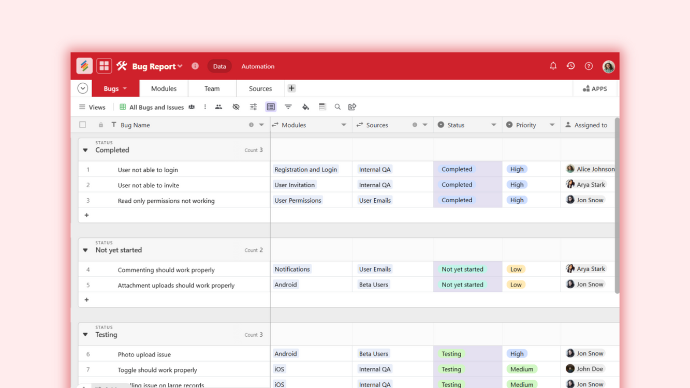Image resolution: width=690 pixels, height=388 pixels.
Task: Click the Bug Name column info icon
Action: tap(251, 125)
